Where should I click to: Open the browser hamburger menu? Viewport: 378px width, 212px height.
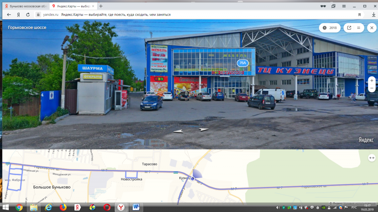344,6
